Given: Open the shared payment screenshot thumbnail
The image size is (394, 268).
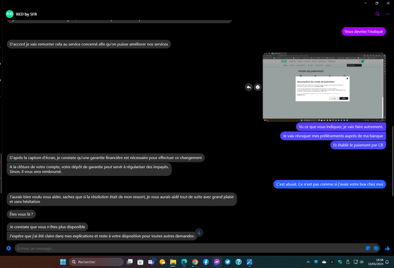Looking at the screenshot, I should [x=319, y=87].
